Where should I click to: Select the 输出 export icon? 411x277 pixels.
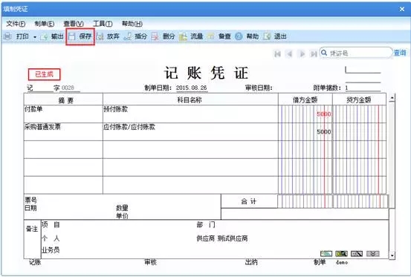44,36
